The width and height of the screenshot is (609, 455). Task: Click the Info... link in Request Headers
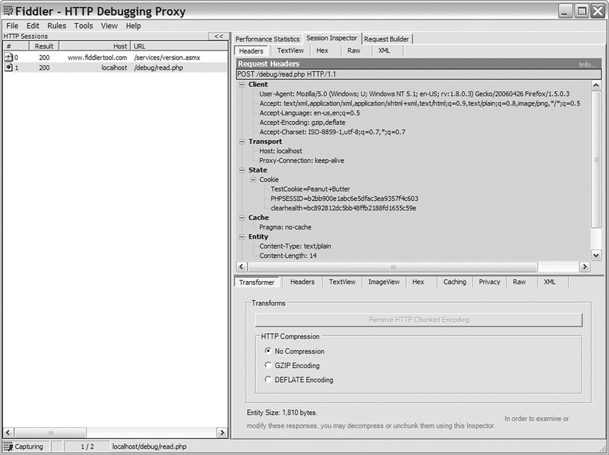[x=587, y=64]
